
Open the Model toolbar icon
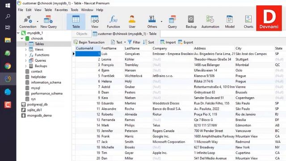click(230, 22)
